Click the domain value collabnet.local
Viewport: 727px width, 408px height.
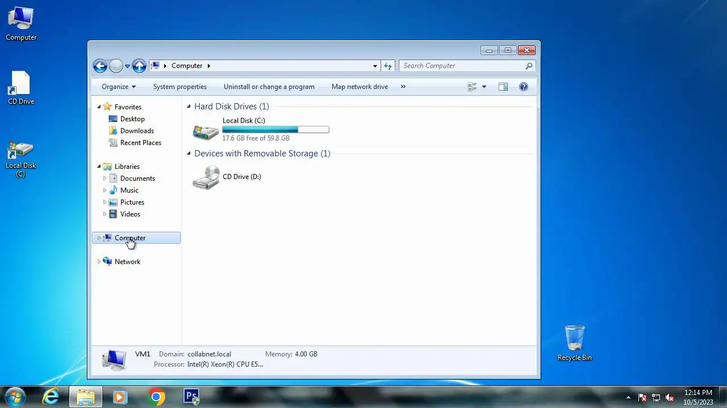pos(210,354)
